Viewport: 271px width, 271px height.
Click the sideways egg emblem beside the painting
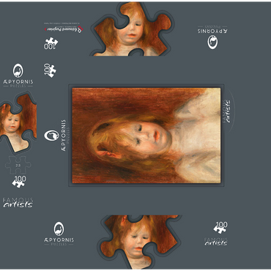pos(51,135)
